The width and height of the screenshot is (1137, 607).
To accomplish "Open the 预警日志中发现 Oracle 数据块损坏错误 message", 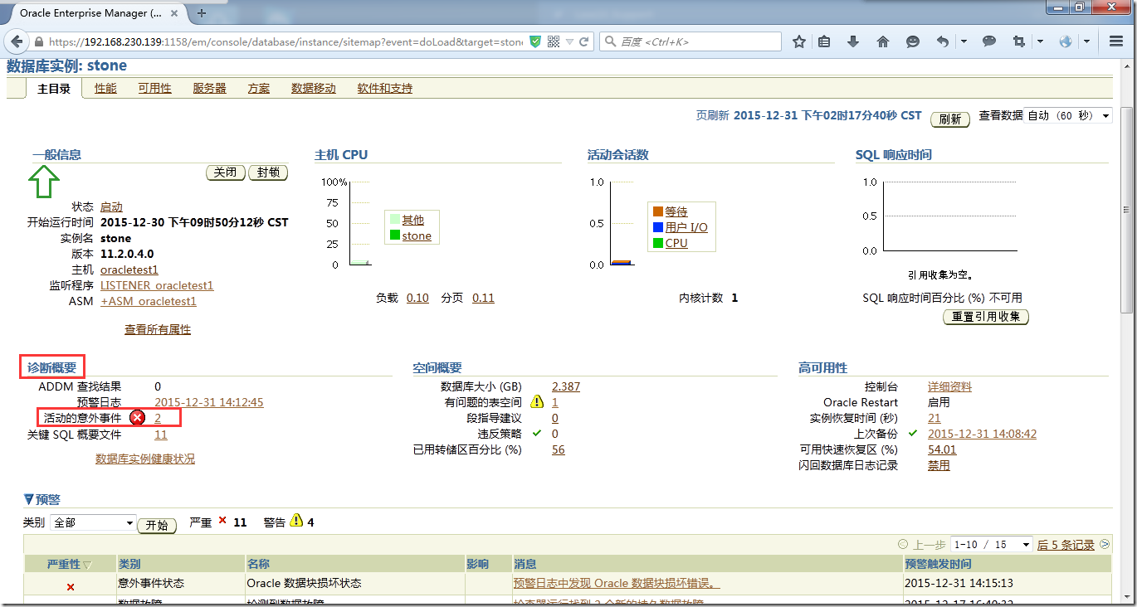I will [617, 584].
